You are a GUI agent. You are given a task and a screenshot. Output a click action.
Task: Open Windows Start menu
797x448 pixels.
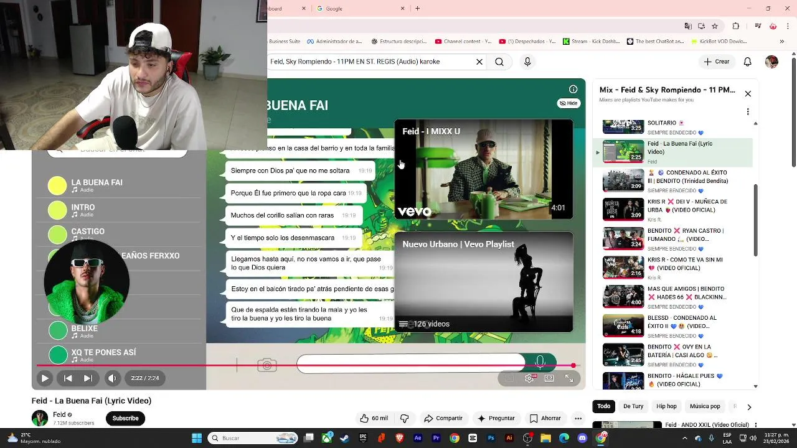[197, 438]
